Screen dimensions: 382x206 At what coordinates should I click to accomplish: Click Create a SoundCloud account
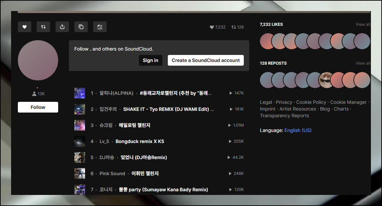point(205,60)
